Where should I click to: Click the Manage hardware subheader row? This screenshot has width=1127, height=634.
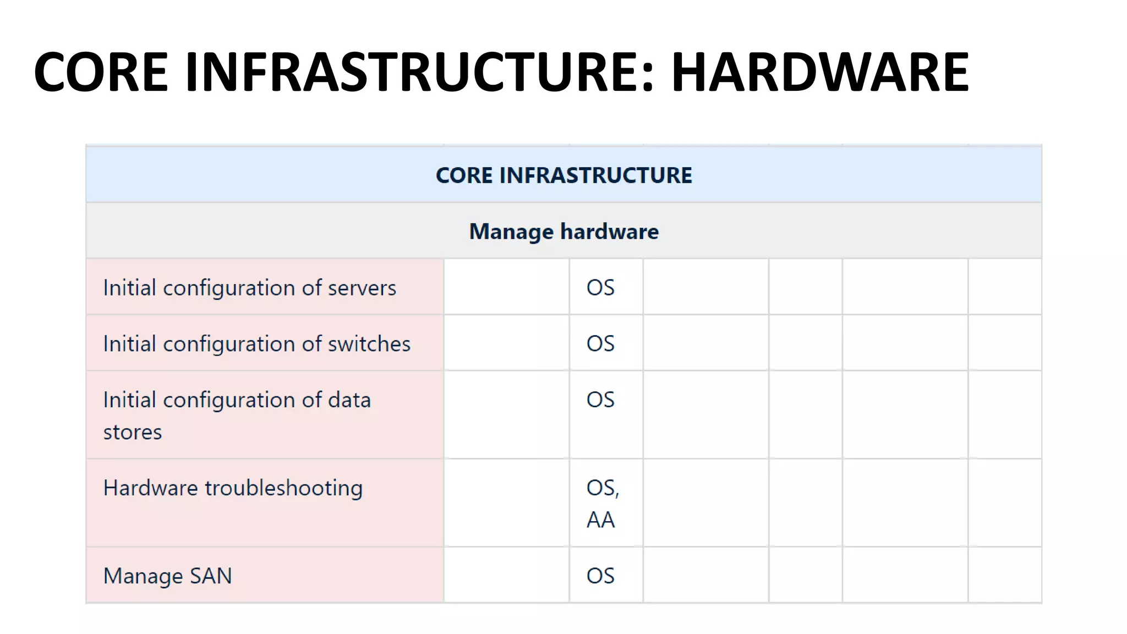pyautogui.click(x=563, y=231)
